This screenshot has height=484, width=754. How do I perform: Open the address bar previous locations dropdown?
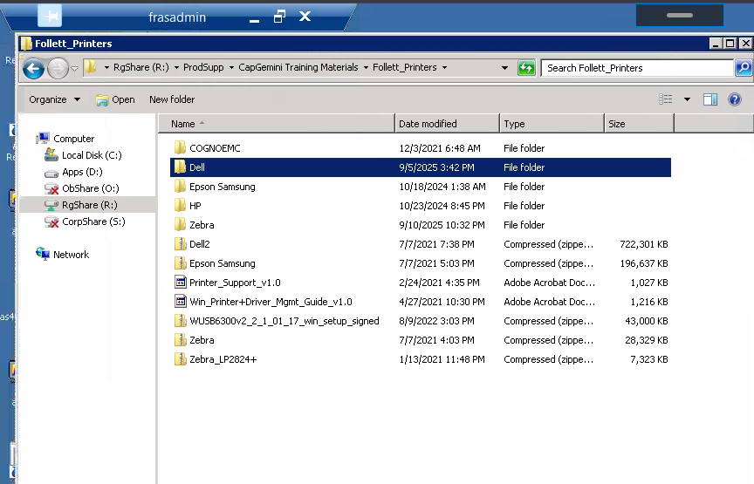point(504,68)
